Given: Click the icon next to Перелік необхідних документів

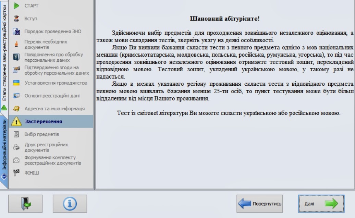Looking at the screenshot, I should 16,44.
